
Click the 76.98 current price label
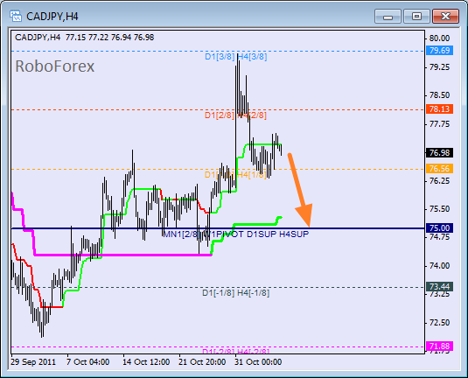(439, 153)
